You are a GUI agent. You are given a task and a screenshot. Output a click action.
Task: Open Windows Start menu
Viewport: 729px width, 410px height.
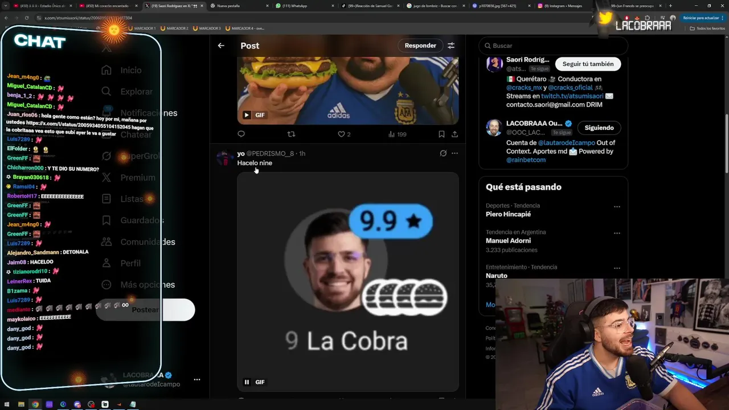6,404
